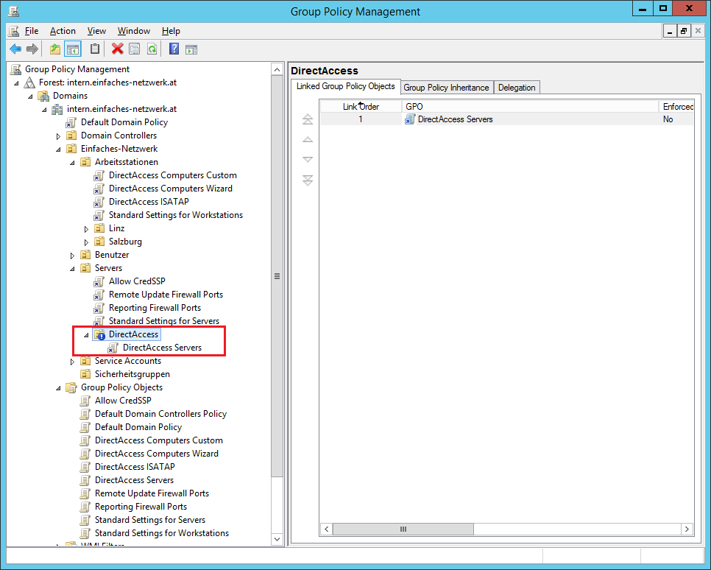Screen dimensions: 711x570
Task: Toggle the Show/Hide Action Pane toolbar icon
Action: pos(191,49)
